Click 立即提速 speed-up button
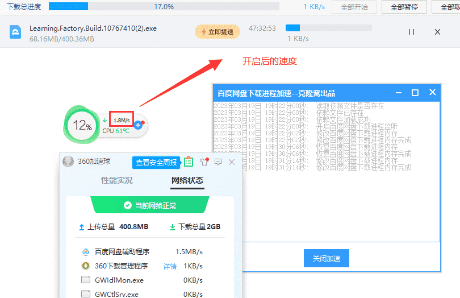The image size is (460, 298). pos(217,32)
